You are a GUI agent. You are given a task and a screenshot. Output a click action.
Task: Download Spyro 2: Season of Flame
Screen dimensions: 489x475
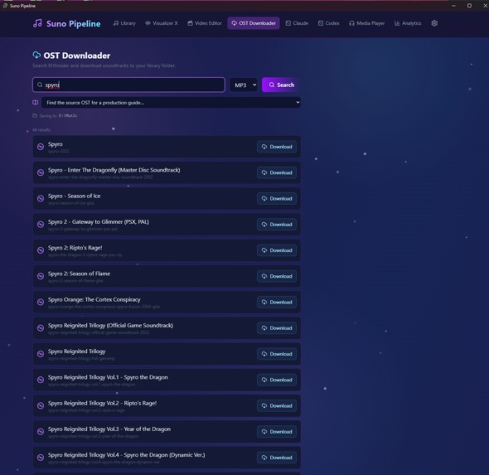(x=277, y=276)
